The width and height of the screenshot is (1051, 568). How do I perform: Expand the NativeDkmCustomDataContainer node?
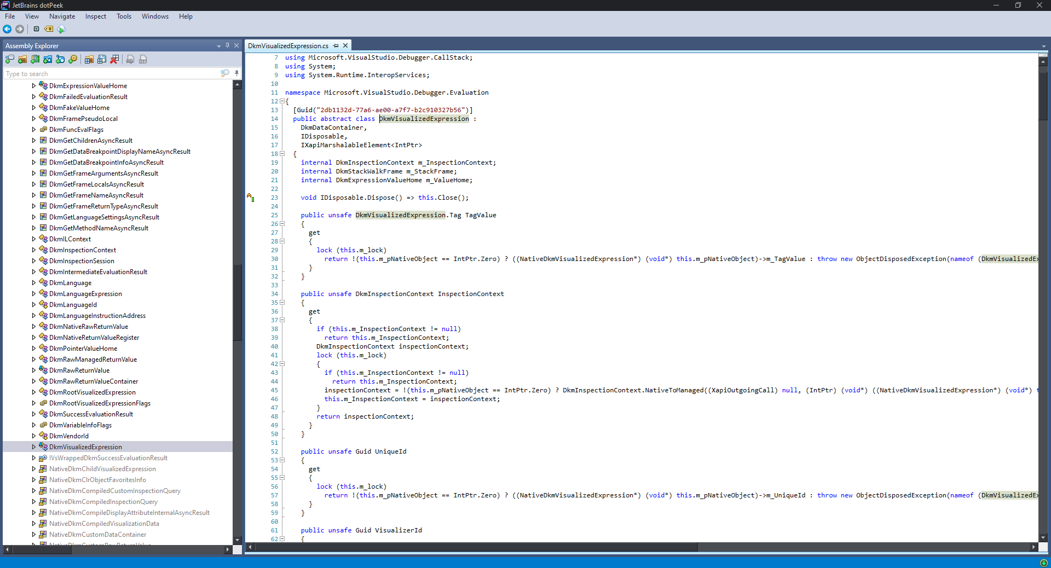[33, 535]
